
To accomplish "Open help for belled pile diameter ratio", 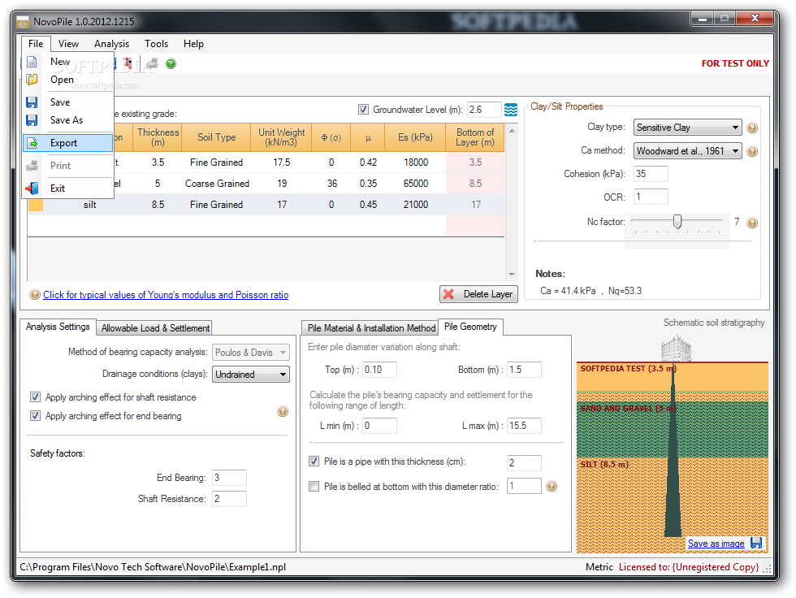I will pos(552,487).
